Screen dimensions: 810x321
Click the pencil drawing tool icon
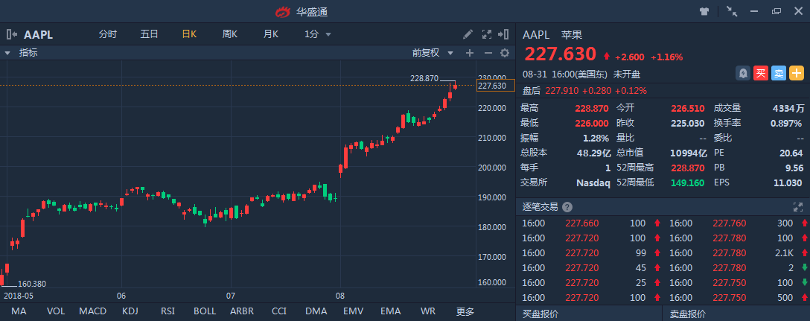(x=468, y=34)
